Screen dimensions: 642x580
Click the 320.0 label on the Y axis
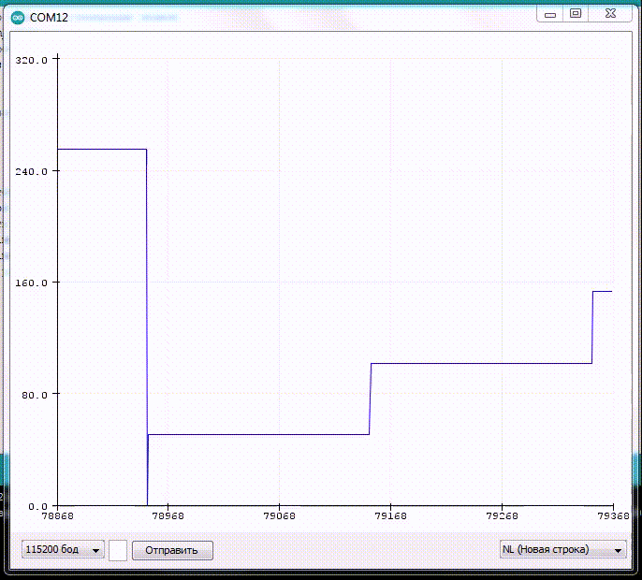pos(32,61)
